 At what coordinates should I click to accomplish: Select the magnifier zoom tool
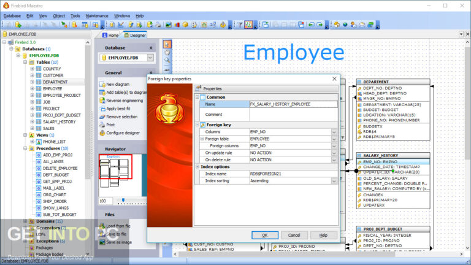[x=167, y=60]
